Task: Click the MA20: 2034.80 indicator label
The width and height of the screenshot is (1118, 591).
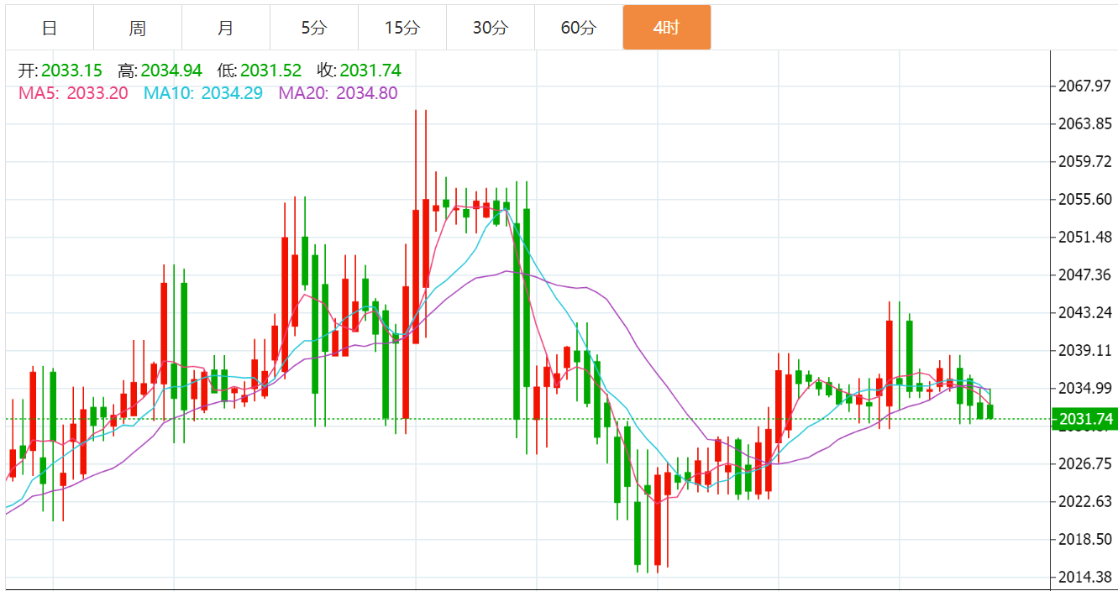Action: point(338,93)
